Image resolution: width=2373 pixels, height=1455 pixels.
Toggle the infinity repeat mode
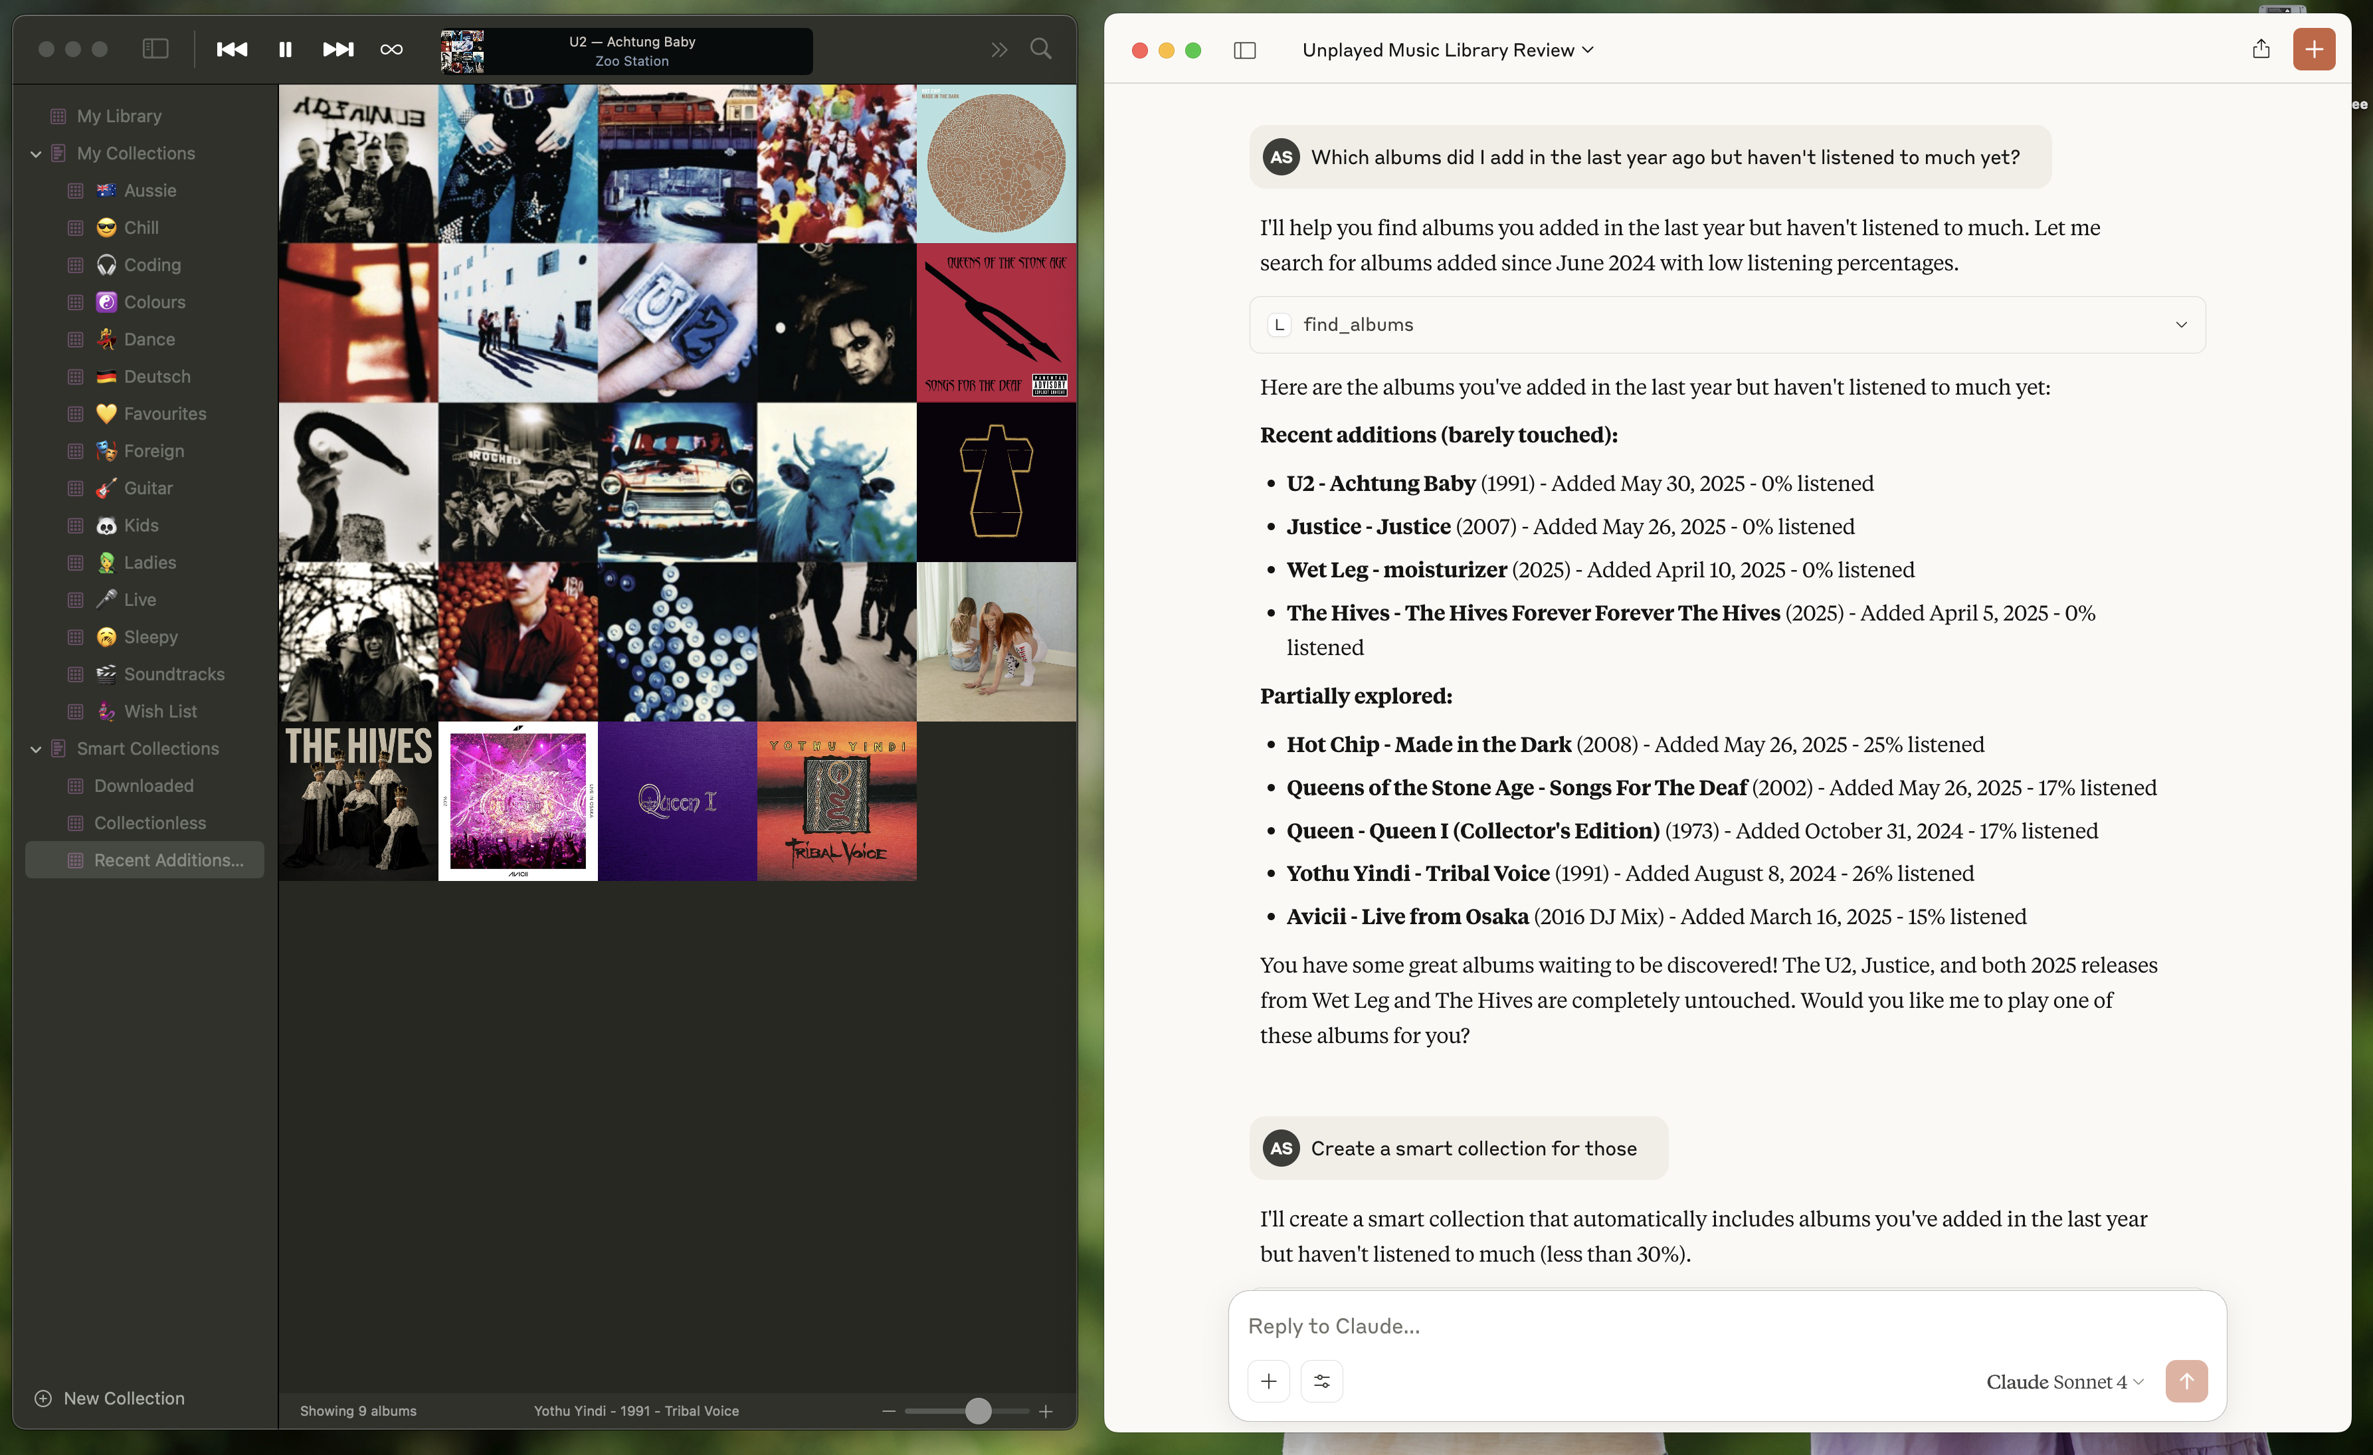[x=391, y=49]
